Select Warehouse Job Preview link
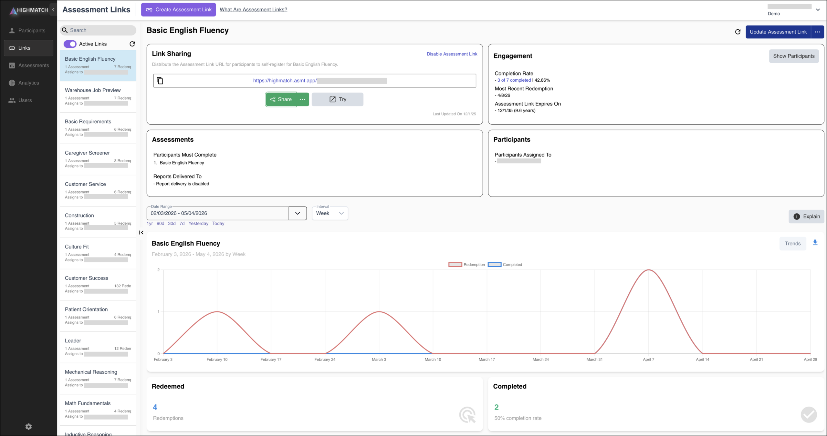 (x=98, y=97)
